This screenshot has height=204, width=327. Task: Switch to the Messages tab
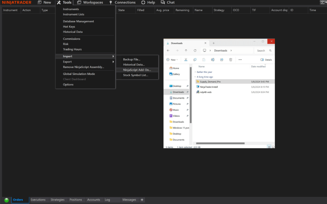click(129, 200)
